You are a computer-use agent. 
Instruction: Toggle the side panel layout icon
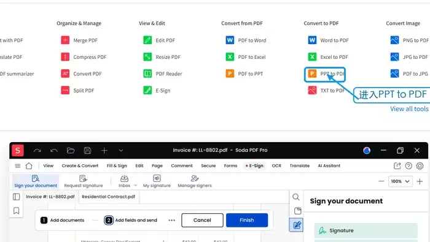coord(16,197)
